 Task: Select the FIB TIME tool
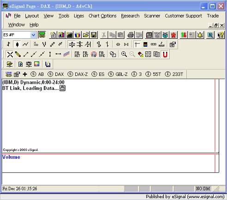click(102, 54)
